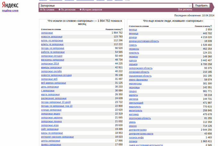The height and width of the screenshot is (146, 218).
Task: Open the куплю +в запорожье link
Action: coord(52,41)
